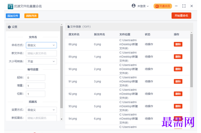Click file location of 90.png row

click(x=129, y=69)
